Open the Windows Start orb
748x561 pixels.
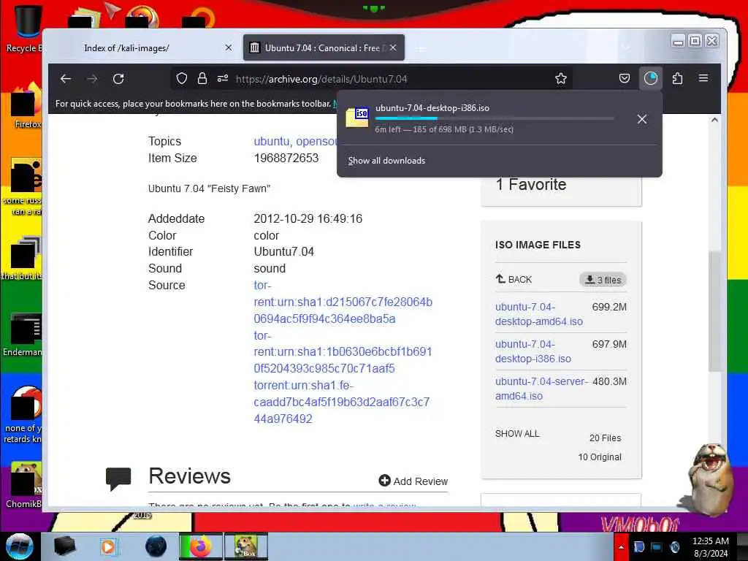pyautogui.click(x=20, y=546)
